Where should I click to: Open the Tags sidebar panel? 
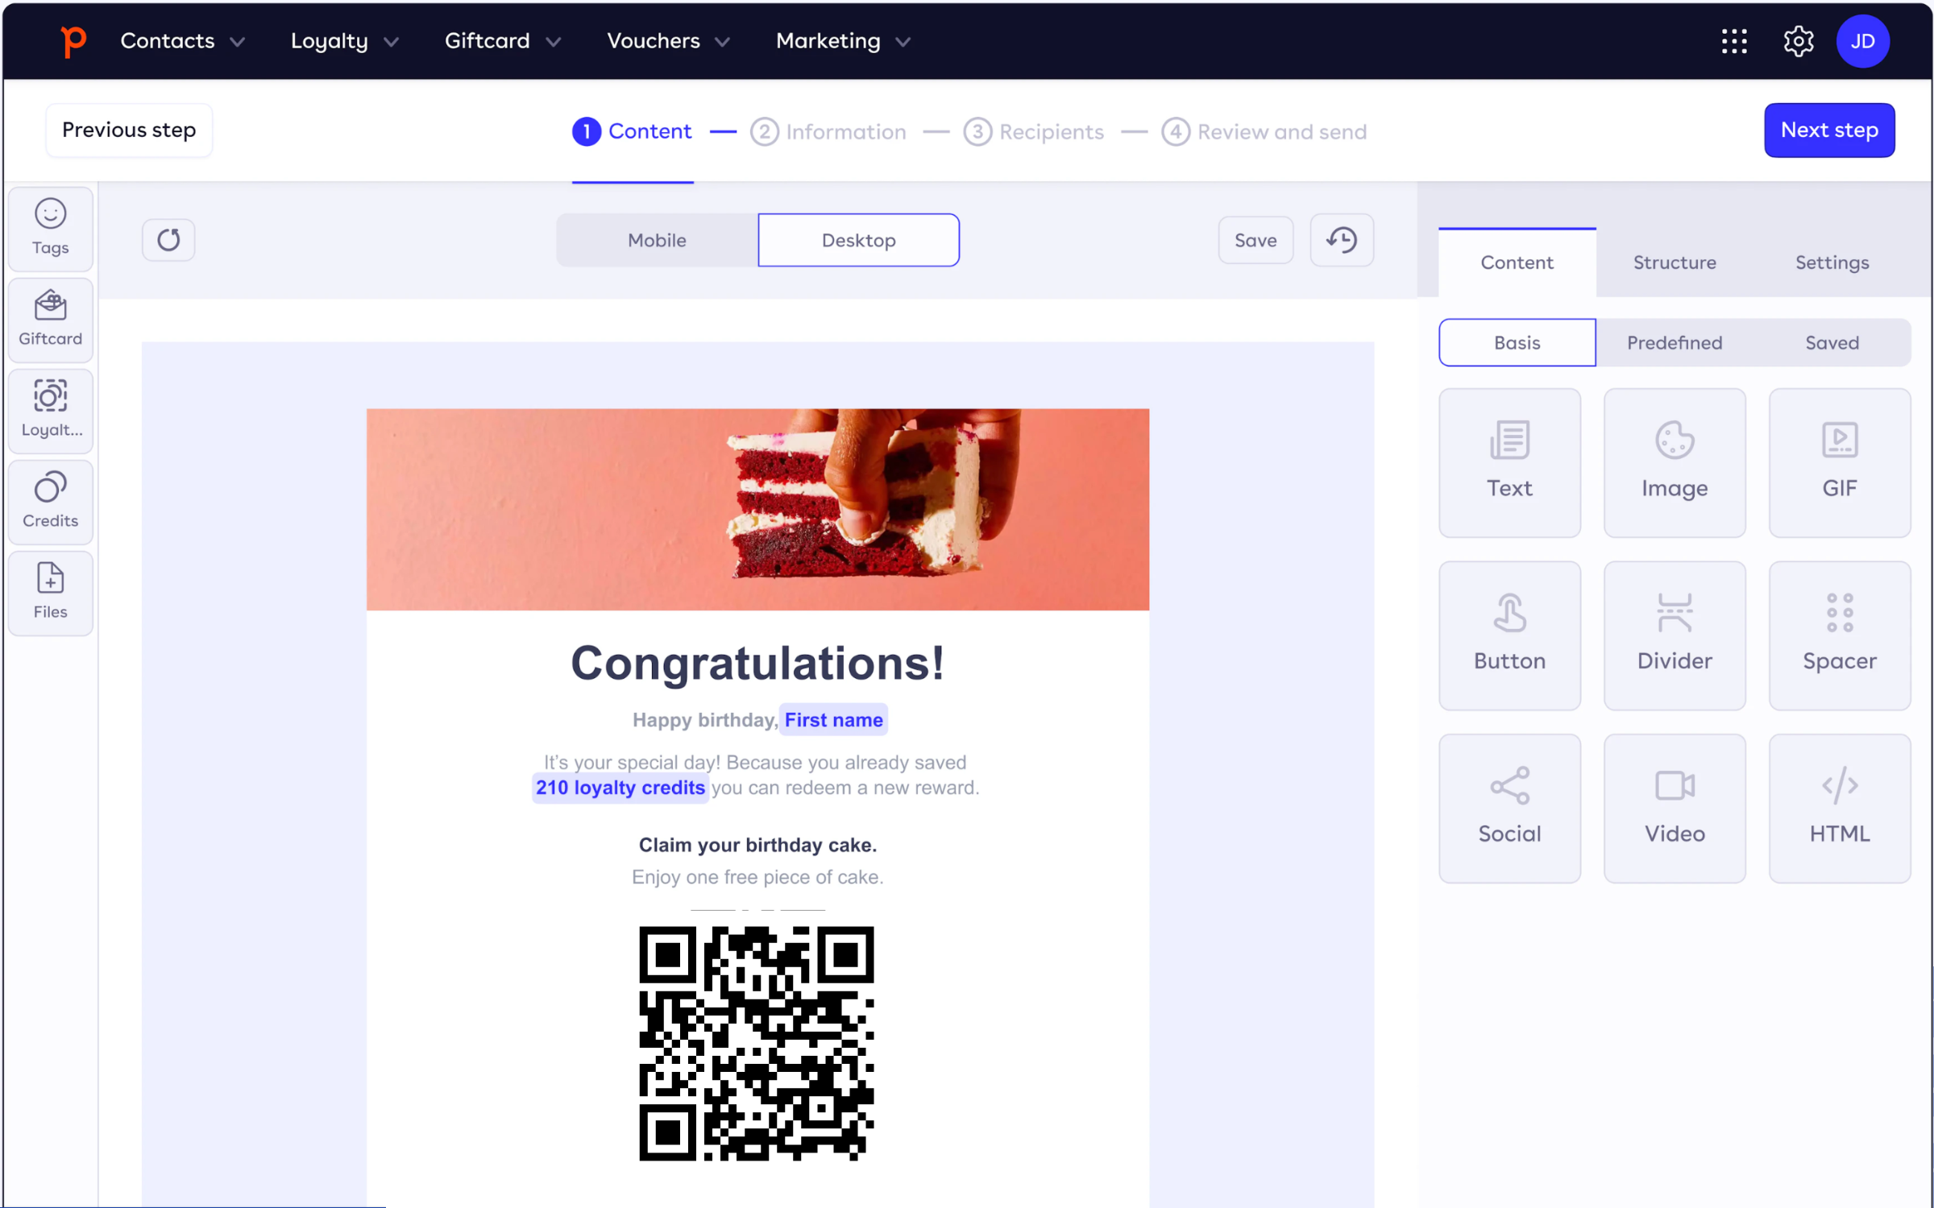click(x=50, y=228)
